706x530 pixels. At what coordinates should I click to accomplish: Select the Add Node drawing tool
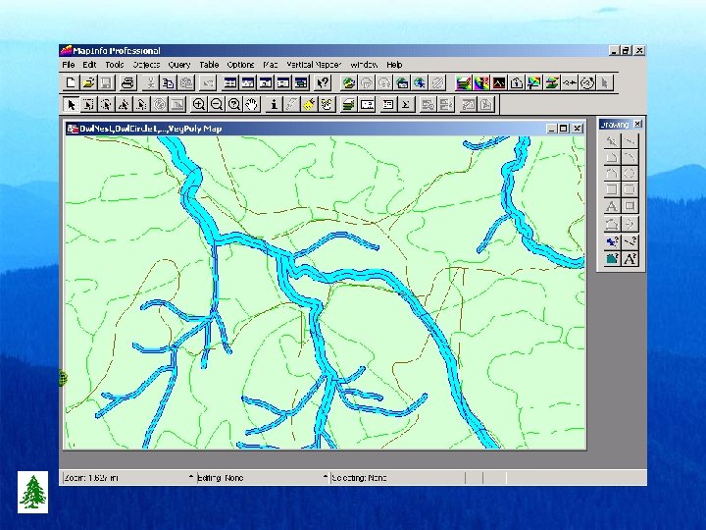pos(630,224)
